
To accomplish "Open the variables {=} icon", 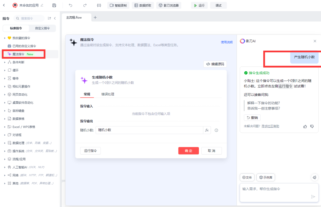I will pos(99,5).
